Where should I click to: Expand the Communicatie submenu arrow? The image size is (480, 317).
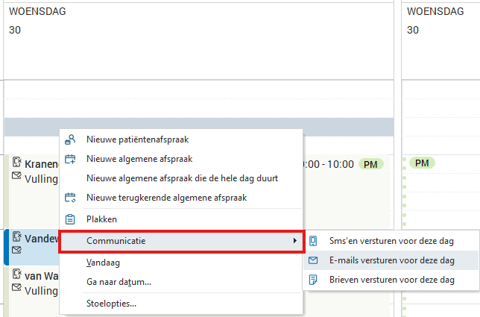coord(295,241)
